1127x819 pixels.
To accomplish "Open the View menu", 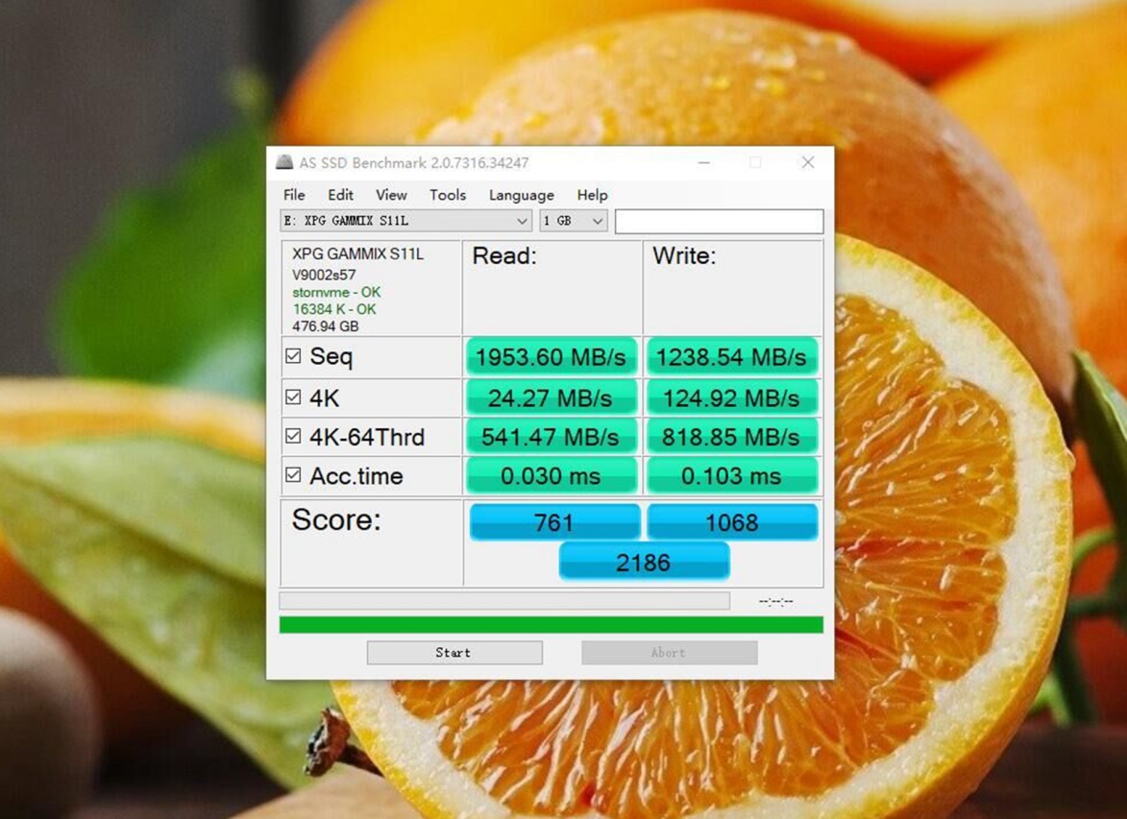I will tap(391, 195).
